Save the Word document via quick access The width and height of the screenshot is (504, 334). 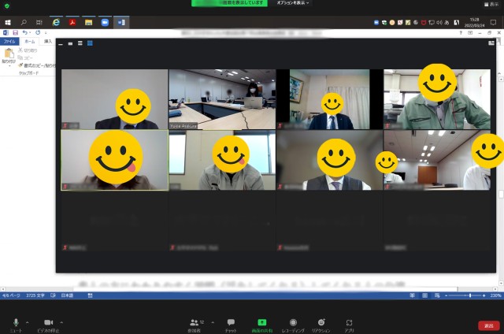coord(15,33)
